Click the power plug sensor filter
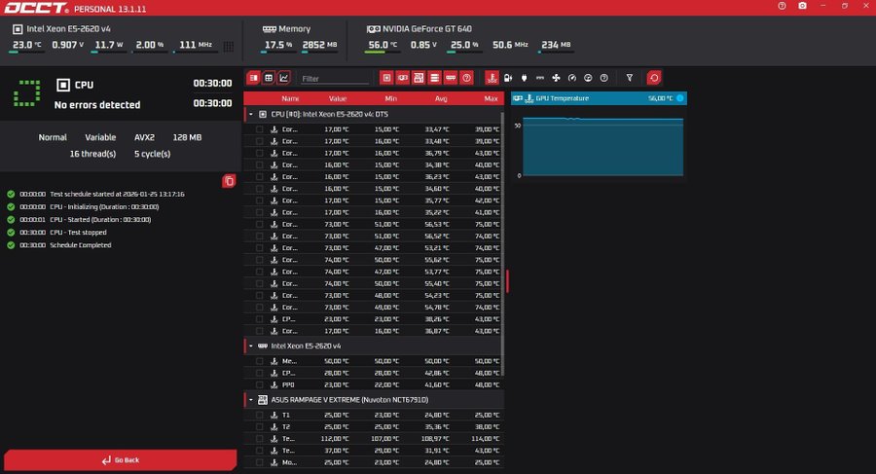 [524, 78]
